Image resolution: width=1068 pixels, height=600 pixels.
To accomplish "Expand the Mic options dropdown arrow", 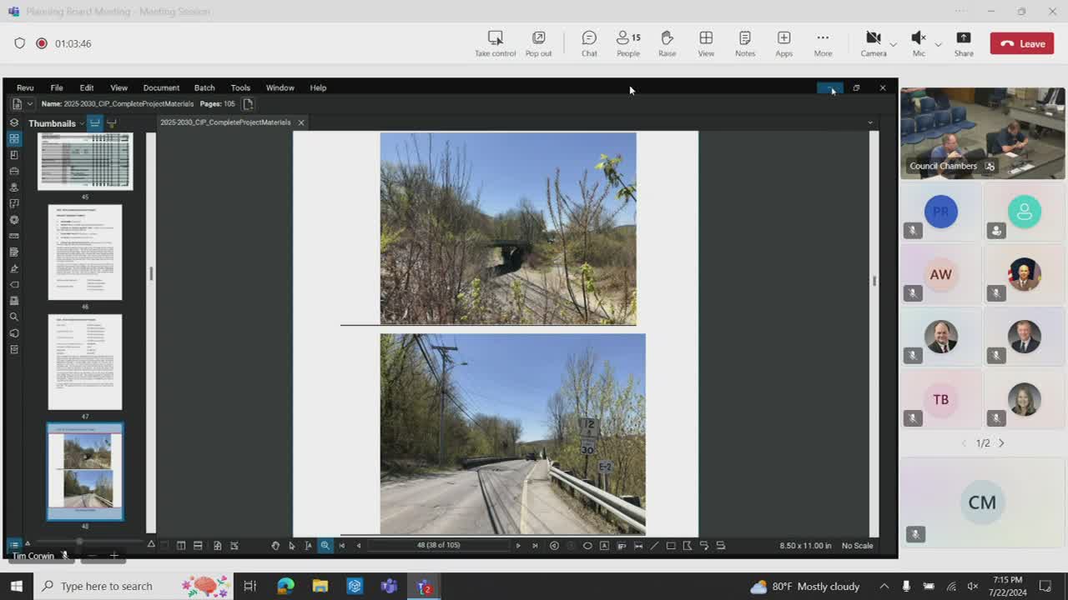I will click(x=938, y=44).
